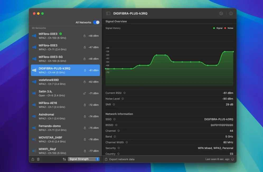Select the open Salón 3.b, network

point(65,93)
